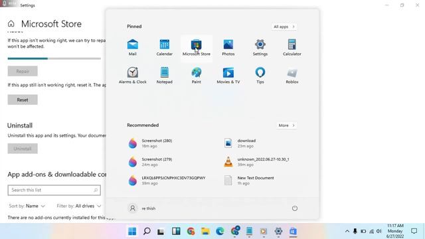Open the Paint app
Screen dimensions: 425x239
click(x=197, y=75)
